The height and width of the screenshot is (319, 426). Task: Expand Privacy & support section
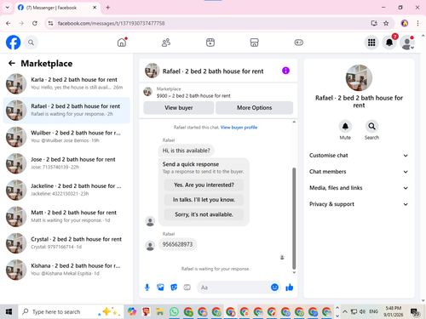coord(359,204)
